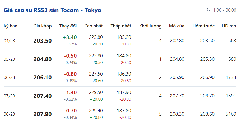The height and width of the screenshot is (127, 246).
Task: Select the 04/23 contract row
Action: pyautogui.click(x=9, y=41)
